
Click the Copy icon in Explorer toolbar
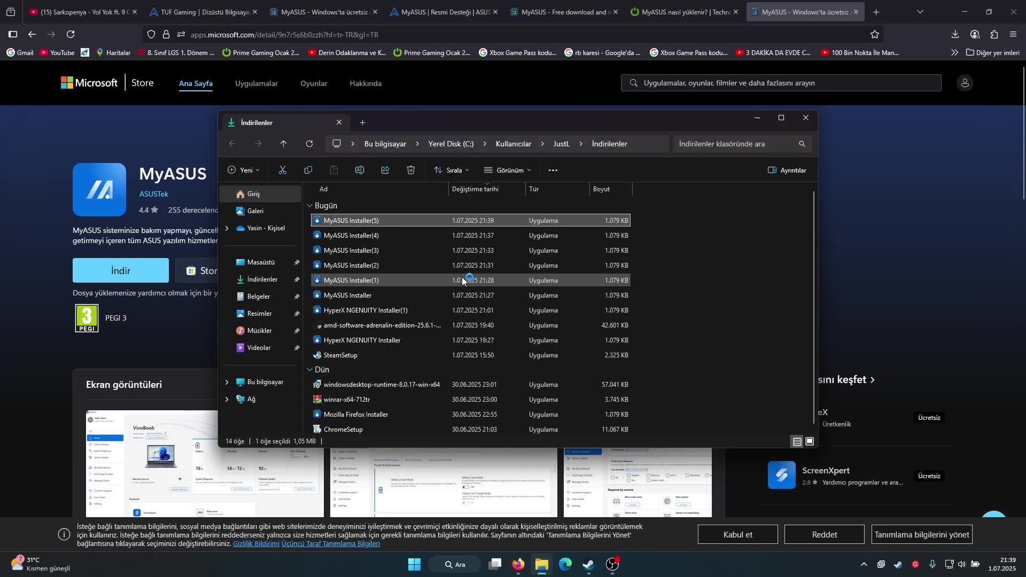308,170
